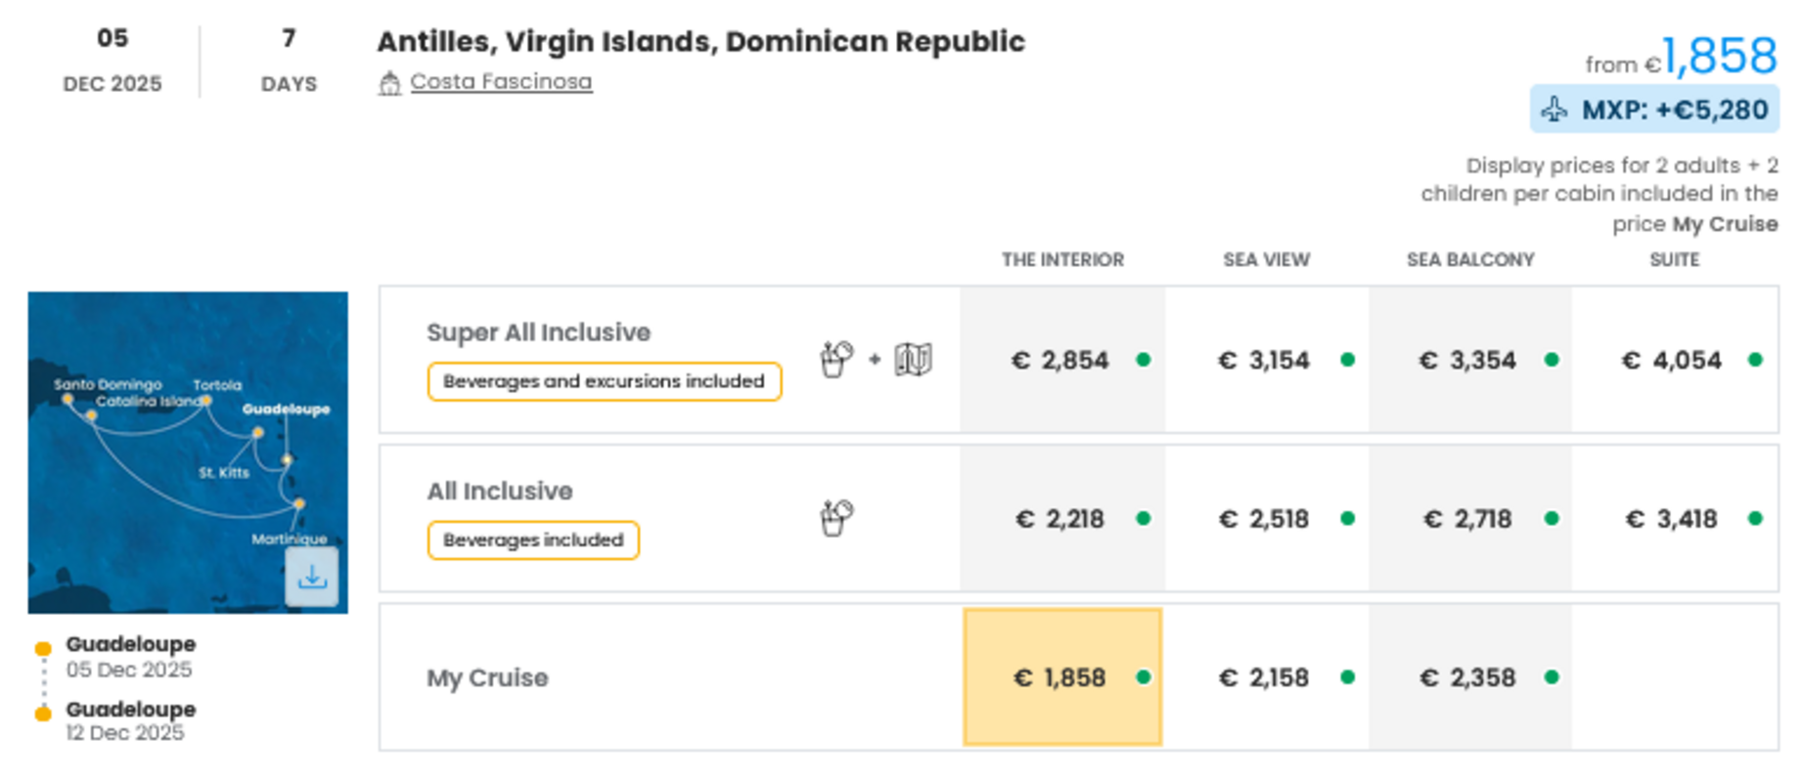Click the Guadeloupe departure marker dot
Image resolution: width=1801 pixels, height=782 pixels.
[x=43, y=648]
